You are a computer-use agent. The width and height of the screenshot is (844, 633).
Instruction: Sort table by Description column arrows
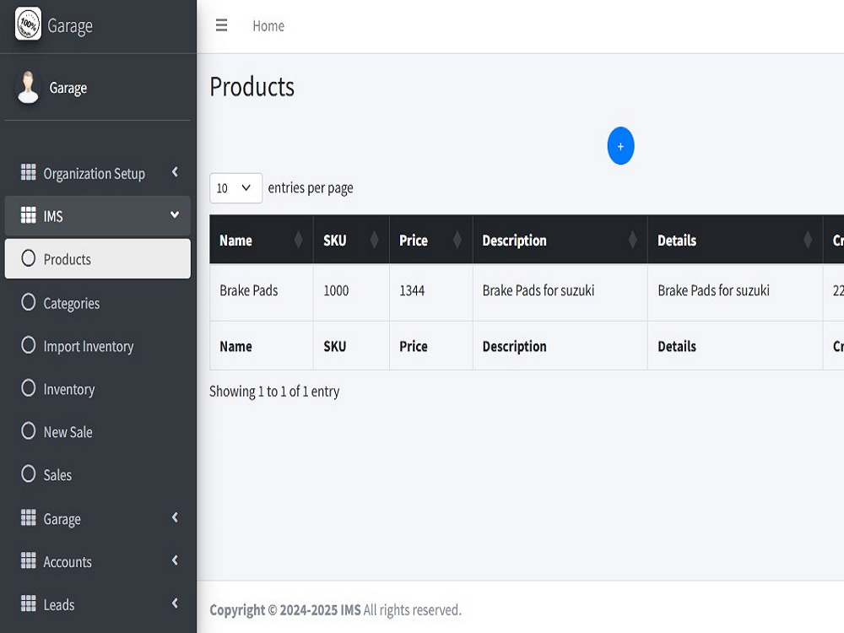tap(632, 240)
